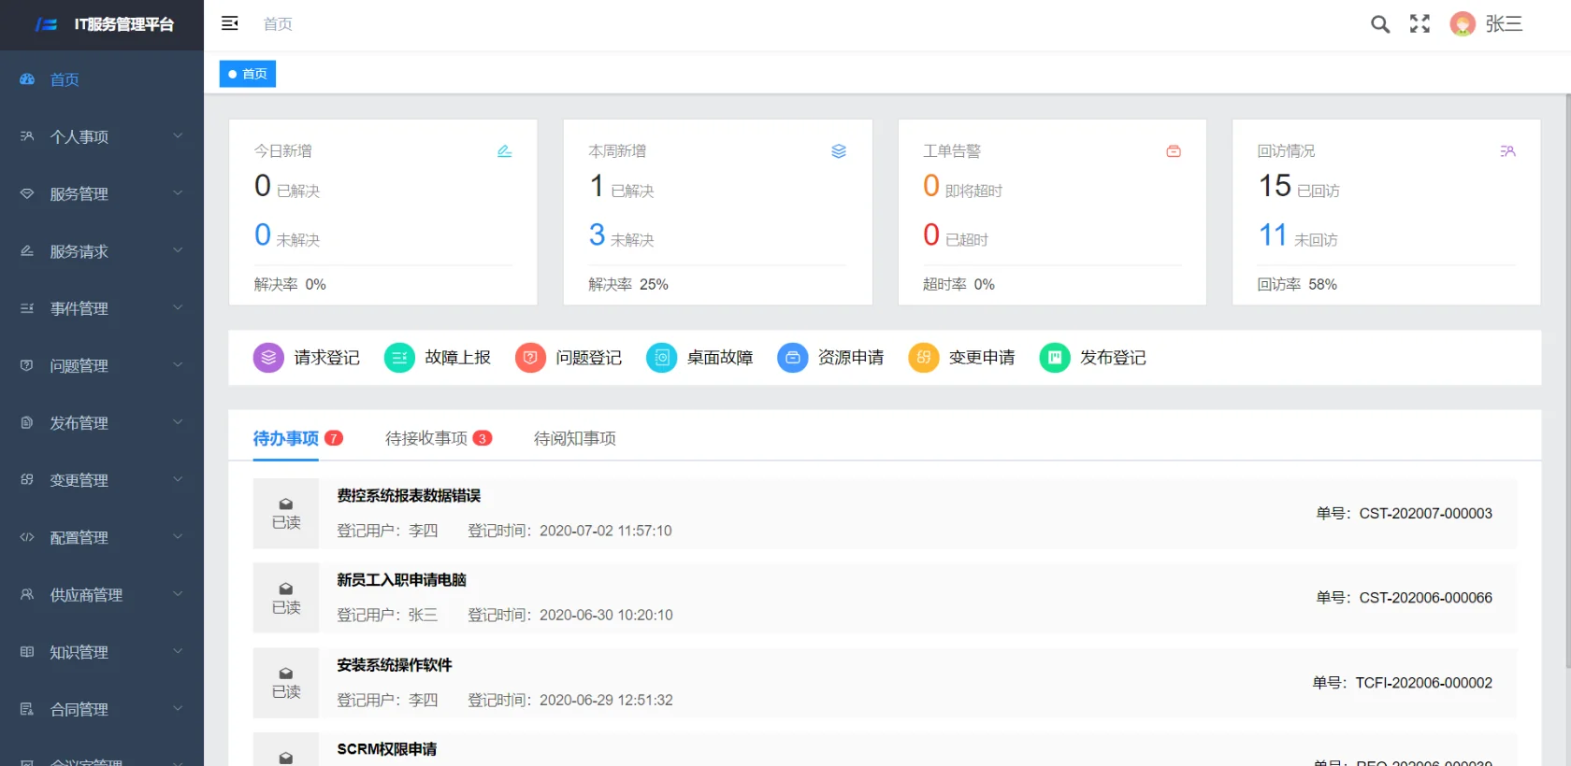Click the edit icon on 今日新增 card
The image size is (1571, 766).
[x=504, y=151]
